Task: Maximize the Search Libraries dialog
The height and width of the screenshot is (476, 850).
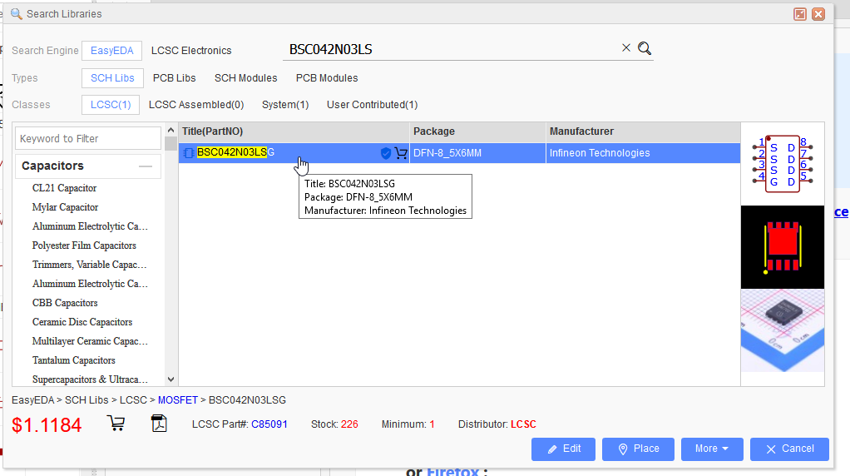Action: pos(800,14)
